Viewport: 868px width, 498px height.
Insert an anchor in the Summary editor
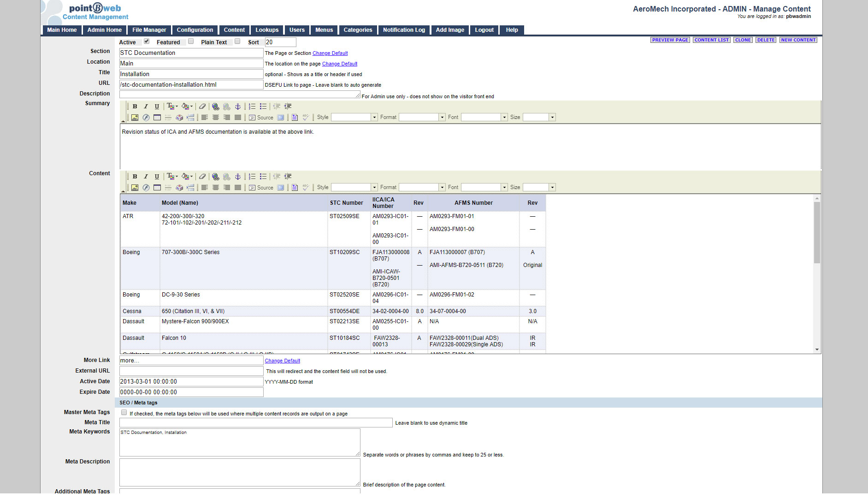[238, 107]
